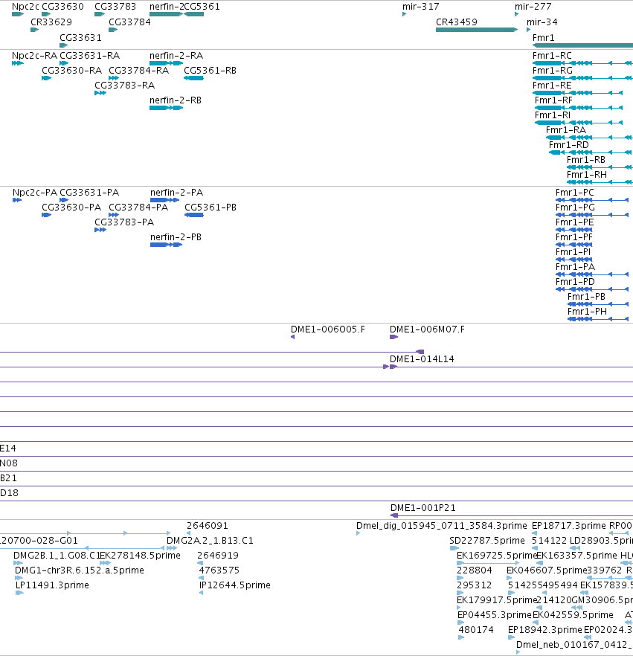This screenshot has height=656, width=633.
Task: Select the EK278148.5prime label
Action: (x=140, y=556)
